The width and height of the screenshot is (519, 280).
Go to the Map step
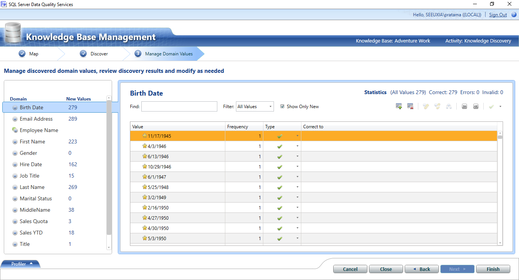pyautogui.click(x=28, y=54)
